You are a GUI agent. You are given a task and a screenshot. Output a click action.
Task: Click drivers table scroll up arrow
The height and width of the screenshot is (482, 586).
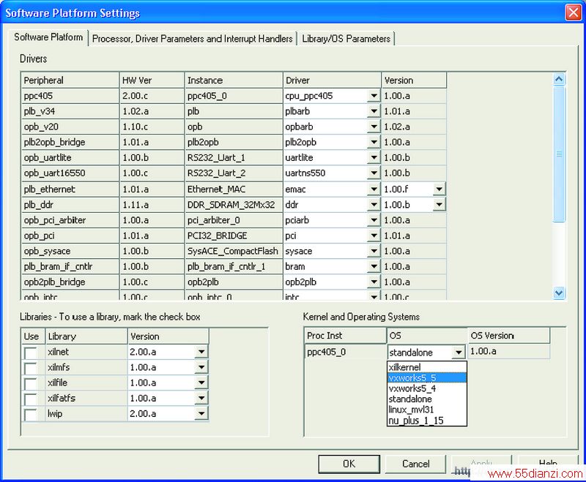pos(559,79)
